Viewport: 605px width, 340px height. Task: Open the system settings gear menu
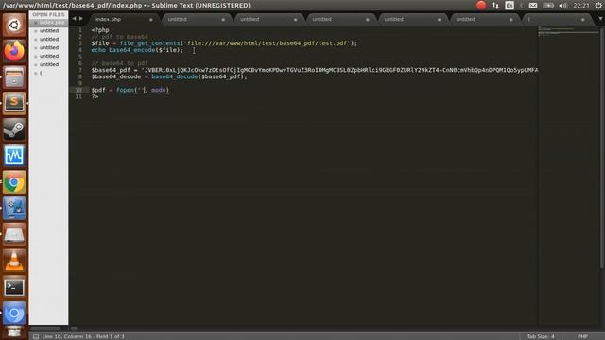tap(598, 6)
